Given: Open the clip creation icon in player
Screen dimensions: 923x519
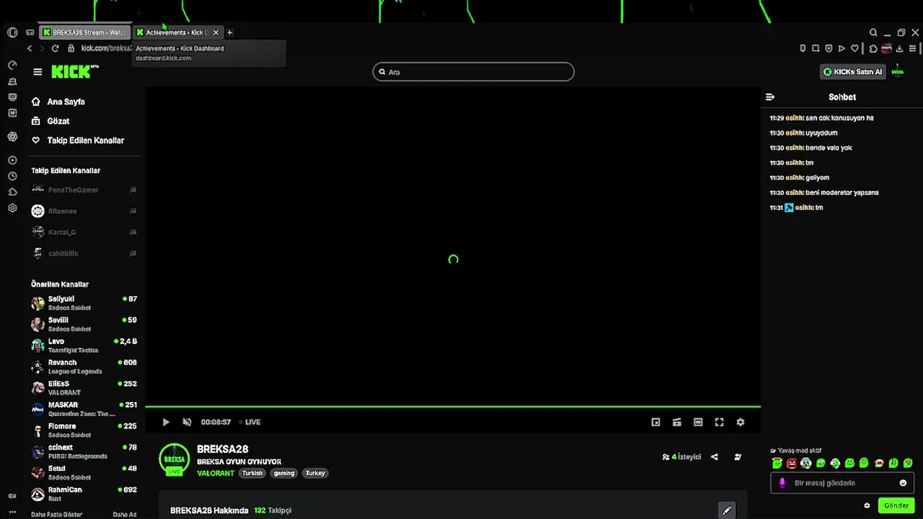Looking at the screenshot, I should 676,422.
